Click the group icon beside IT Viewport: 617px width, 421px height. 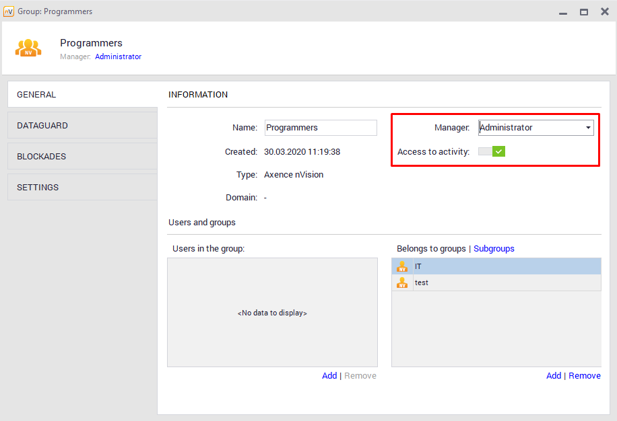pyautogui.click(x=402, y=266)
